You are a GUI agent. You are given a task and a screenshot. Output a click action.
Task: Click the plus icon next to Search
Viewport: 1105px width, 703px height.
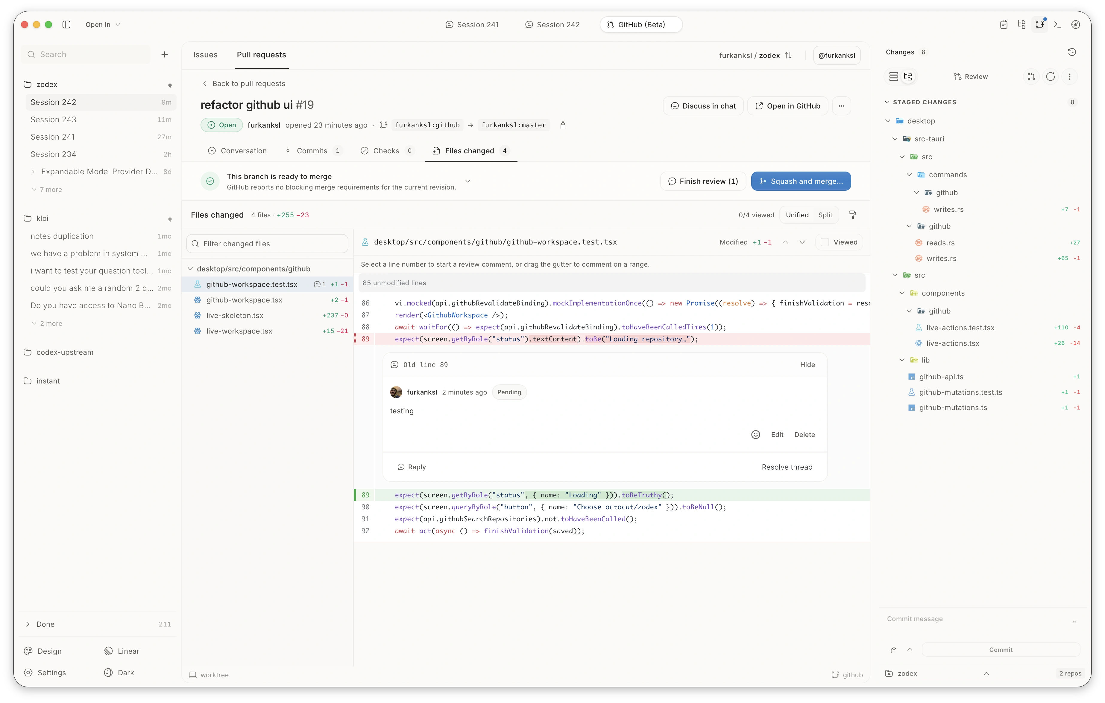pyautogui.click(x=164, y=54)
